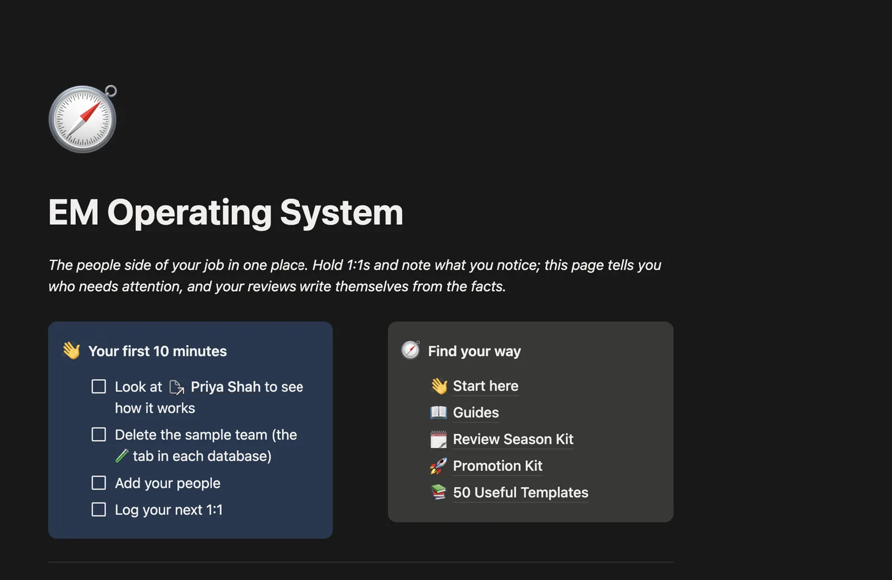Tick the 'Add your people' checkbox
Screen dimensions: 892x580
pos(99,483)
